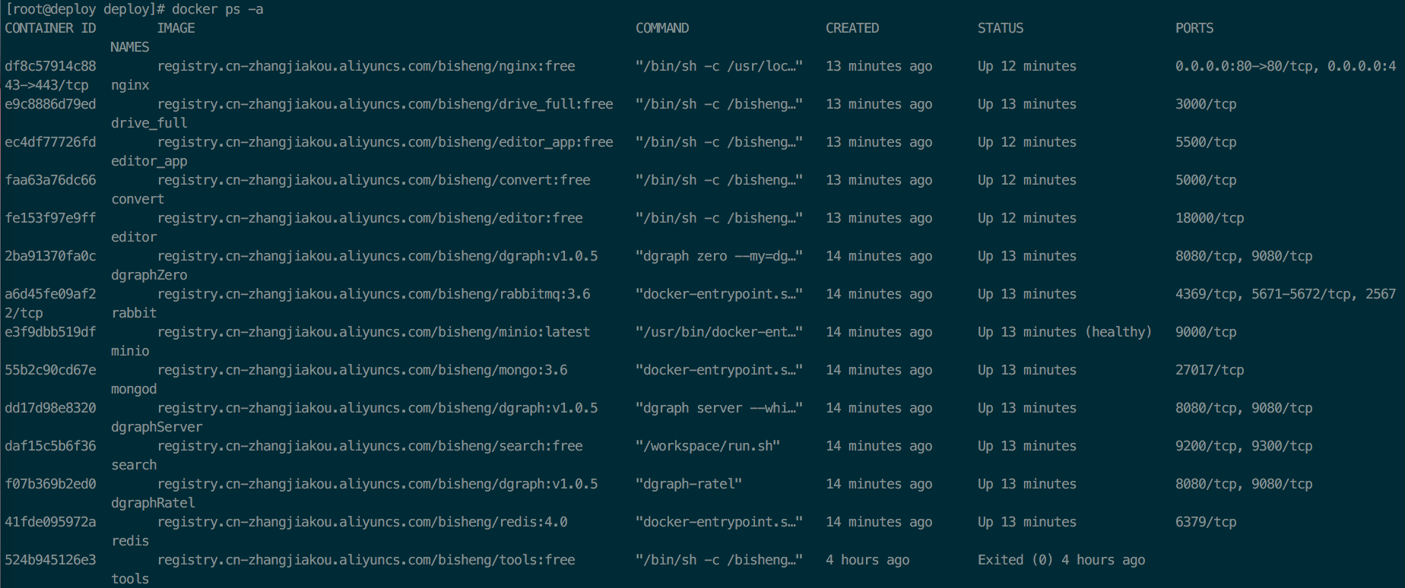Click the container name tools
Image resolution: width=1405 pixels, height=588 pixels.
tap(130, 579)
